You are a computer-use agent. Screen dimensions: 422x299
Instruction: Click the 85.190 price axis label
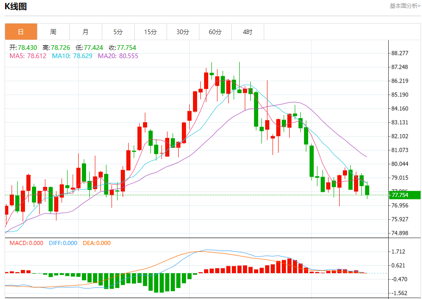(400, 95)
